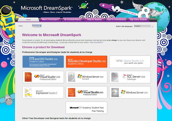Click SQL Server 2008 box art icon
The width and height of the screenshot is (172, 121).
click(x=115, y=77)
